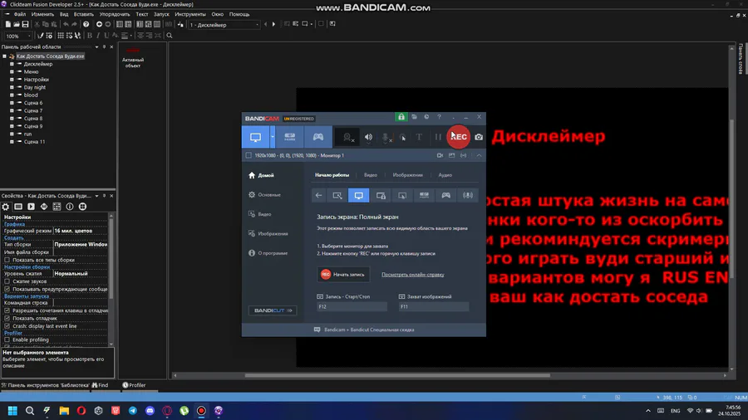Open Инструменты menu

point(189,14)
